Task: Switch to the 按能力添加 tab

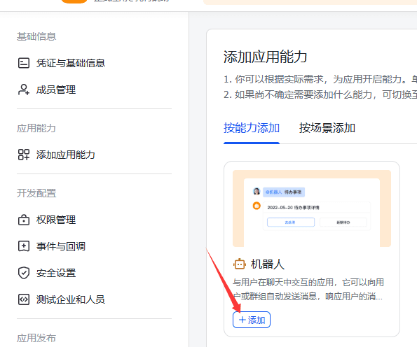Action: tap(252, 128)
